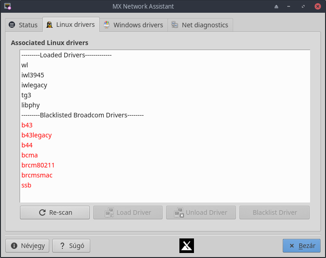
Task: Click the Windows drivers tab icon
Action: (x=107, y=25)
